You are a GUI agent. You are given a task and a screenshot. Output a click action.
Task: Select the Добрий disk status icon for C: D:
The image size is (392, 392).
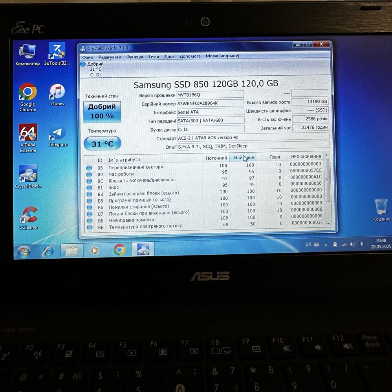tap(83, 64)
